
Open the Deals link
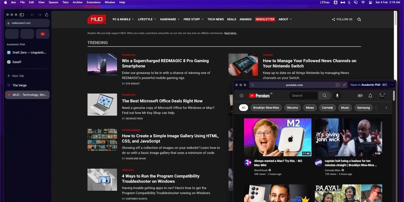232,19
